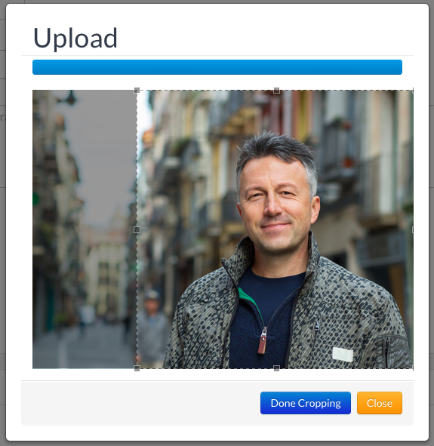The image size is (434, 446).
Task: Click the zipper pull on the man's sweater
Action: coord(263,341)
